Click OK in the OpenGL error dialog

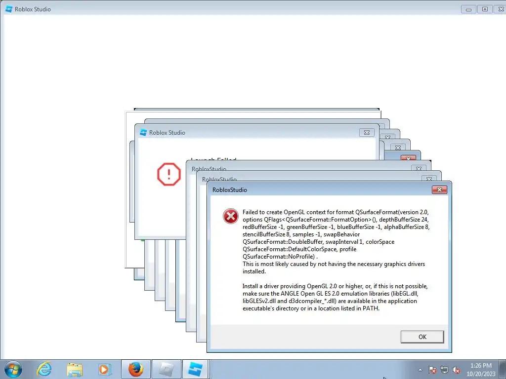(x=422, y=337)
